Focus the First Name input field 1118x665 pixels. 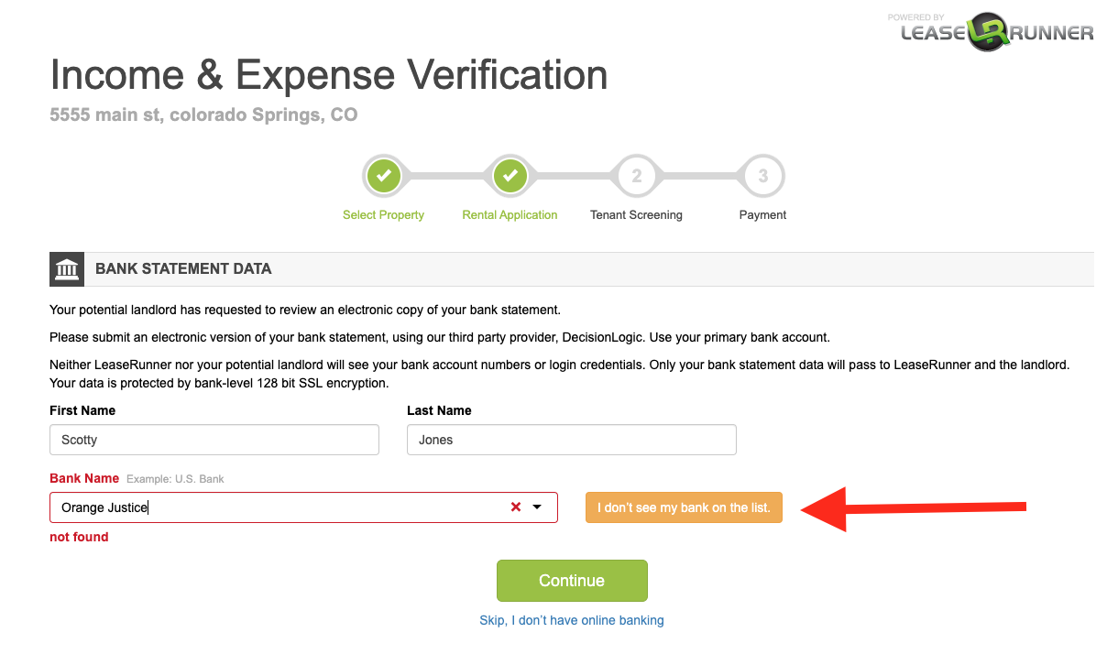click(x=214, y=440)
